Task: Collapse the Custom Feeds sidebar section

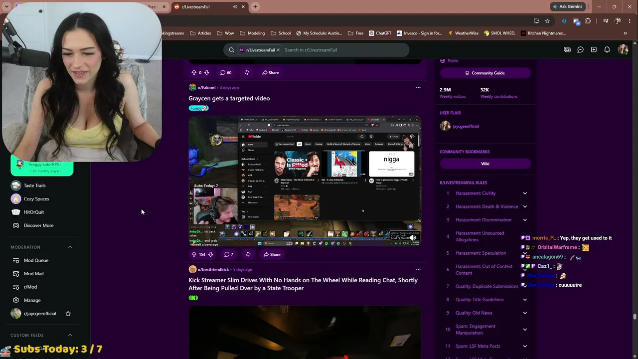Action: [x=70, y=335]
